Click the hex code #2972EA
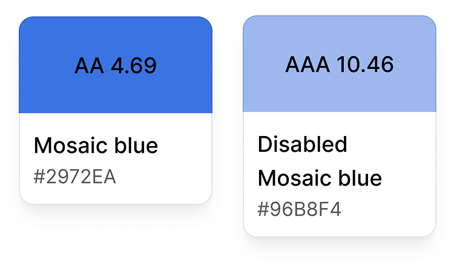 coord(75,178)
